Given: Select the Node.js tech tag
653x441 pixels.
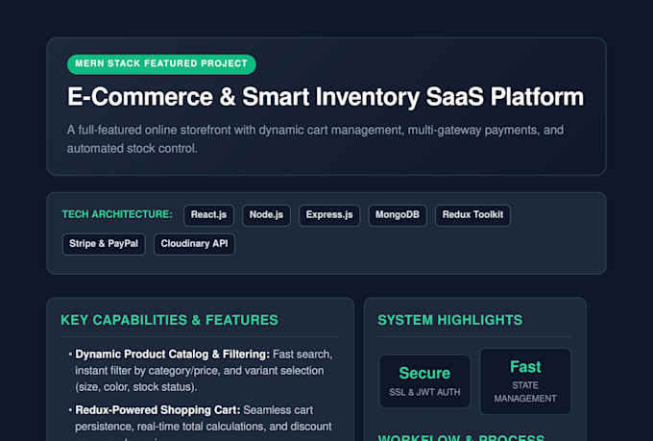Looking at the screenshot, I should click(266, 215).
